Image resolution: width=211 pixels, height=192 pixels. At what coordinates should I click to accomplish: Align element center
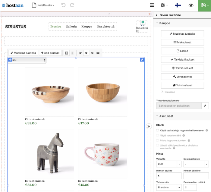tap(86, 53)
